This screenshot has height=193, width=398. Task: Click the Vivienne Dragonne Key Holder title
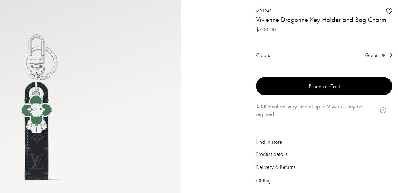click(x=321, y=20)
